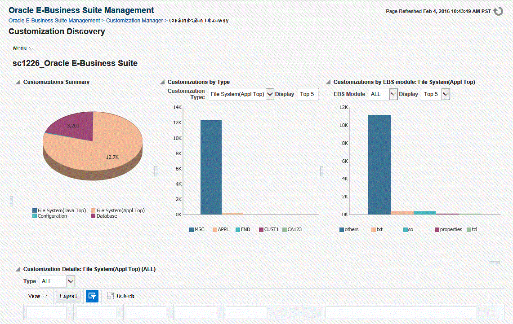Viewport: 513px width, 324px height.
Task: Click the Database pie slice labeled 3,203
Action: coord(74,126)
